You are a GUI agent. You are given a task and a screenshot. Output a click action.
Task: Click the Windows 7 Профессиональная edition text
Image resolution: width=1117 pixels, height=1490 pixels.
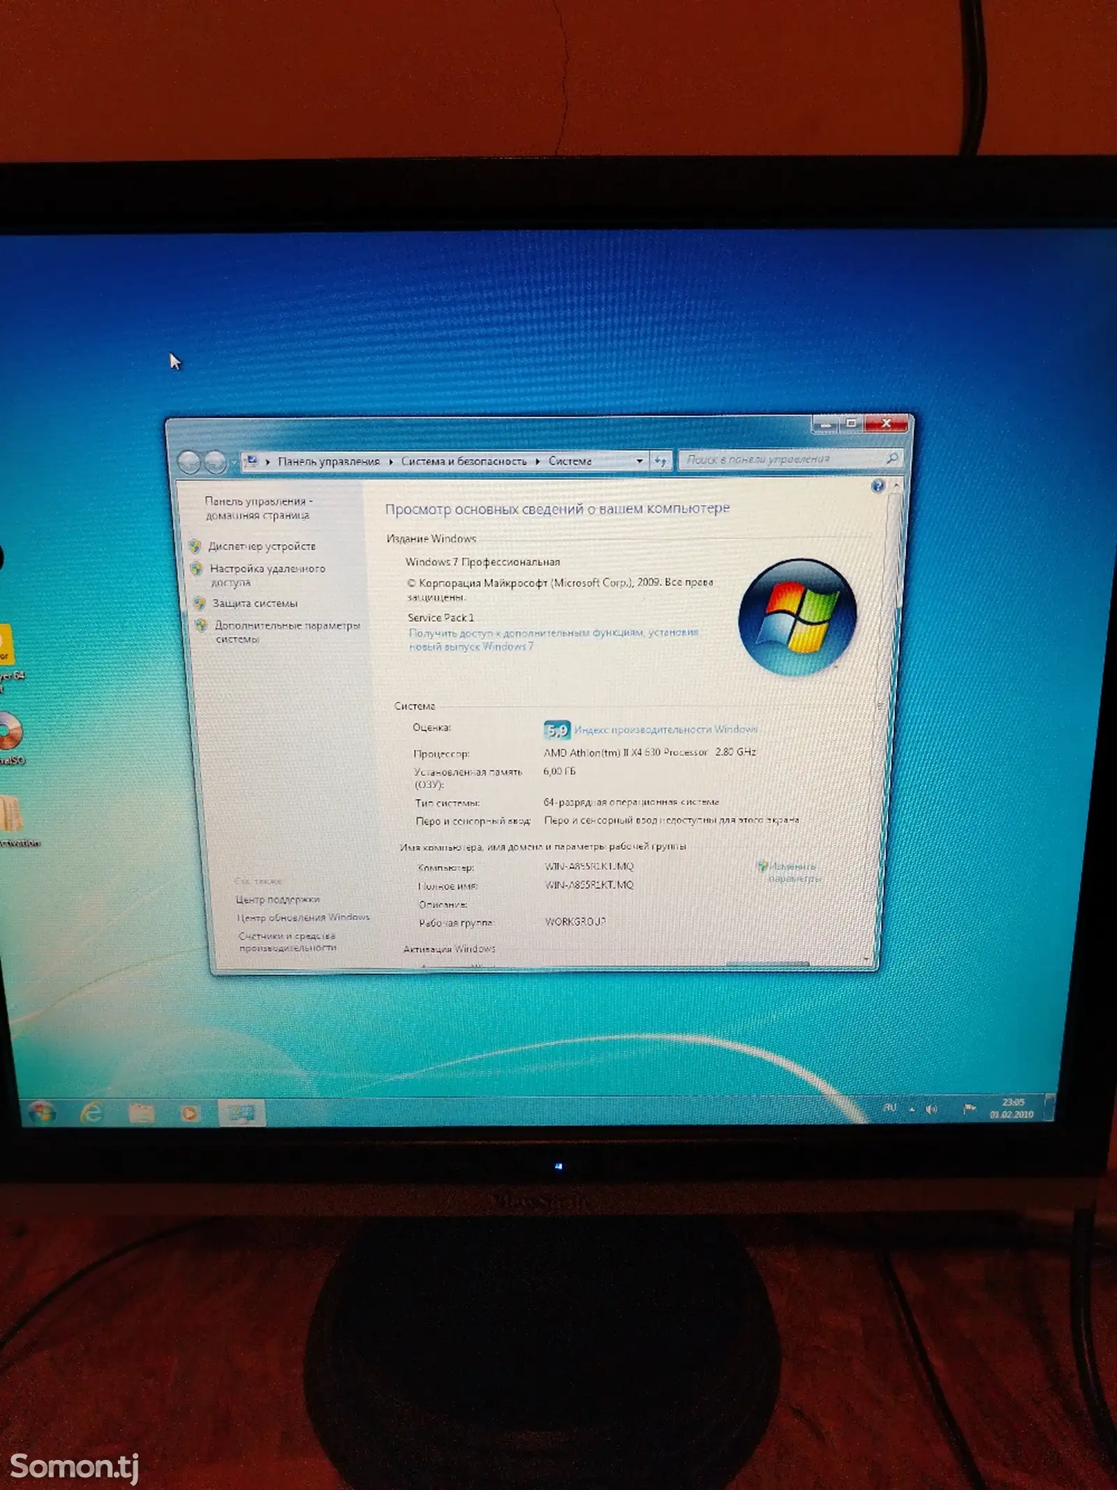pos(482,562)
